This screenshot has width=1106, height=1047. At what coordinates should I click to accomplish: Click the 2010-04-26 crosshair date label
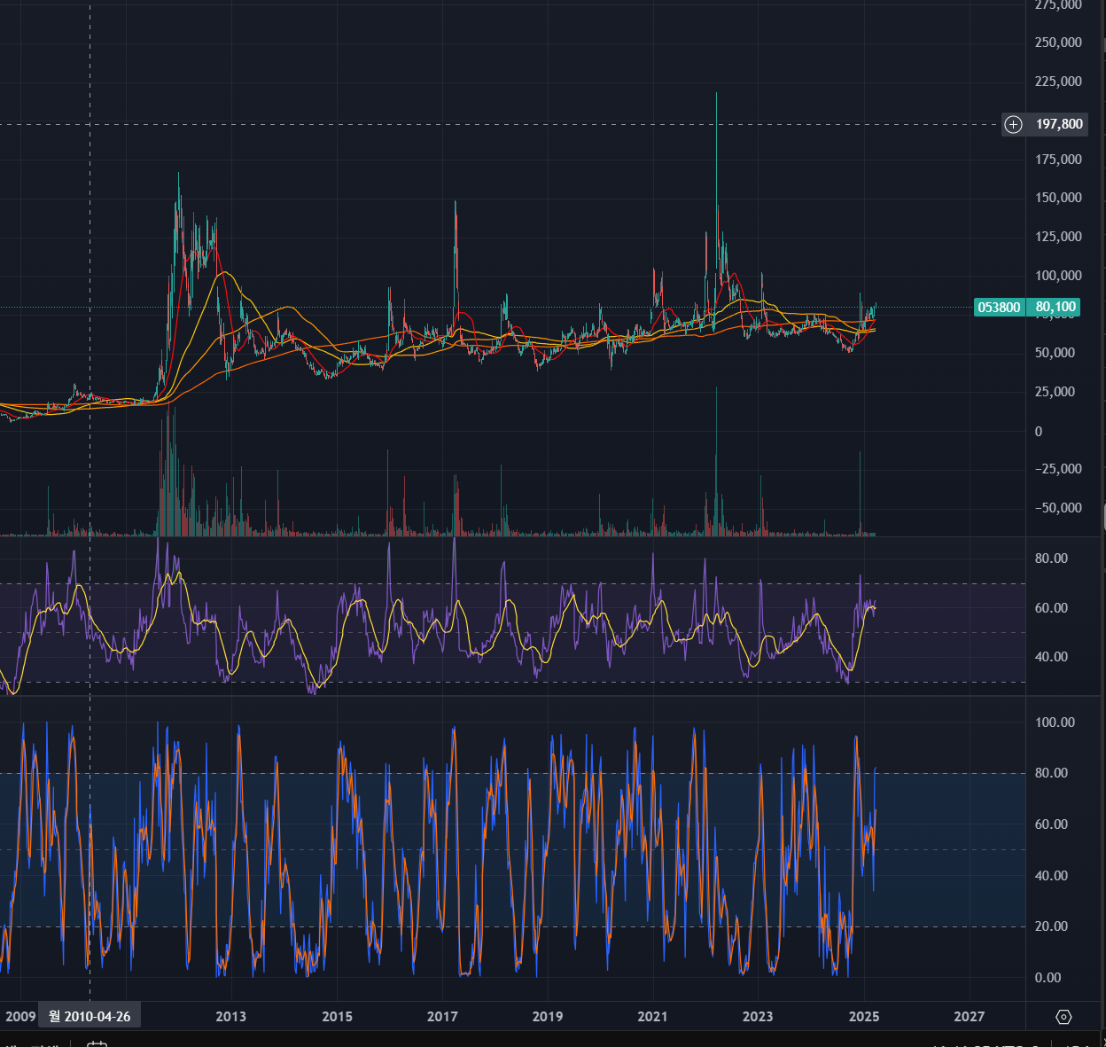tap(90, 1017)
